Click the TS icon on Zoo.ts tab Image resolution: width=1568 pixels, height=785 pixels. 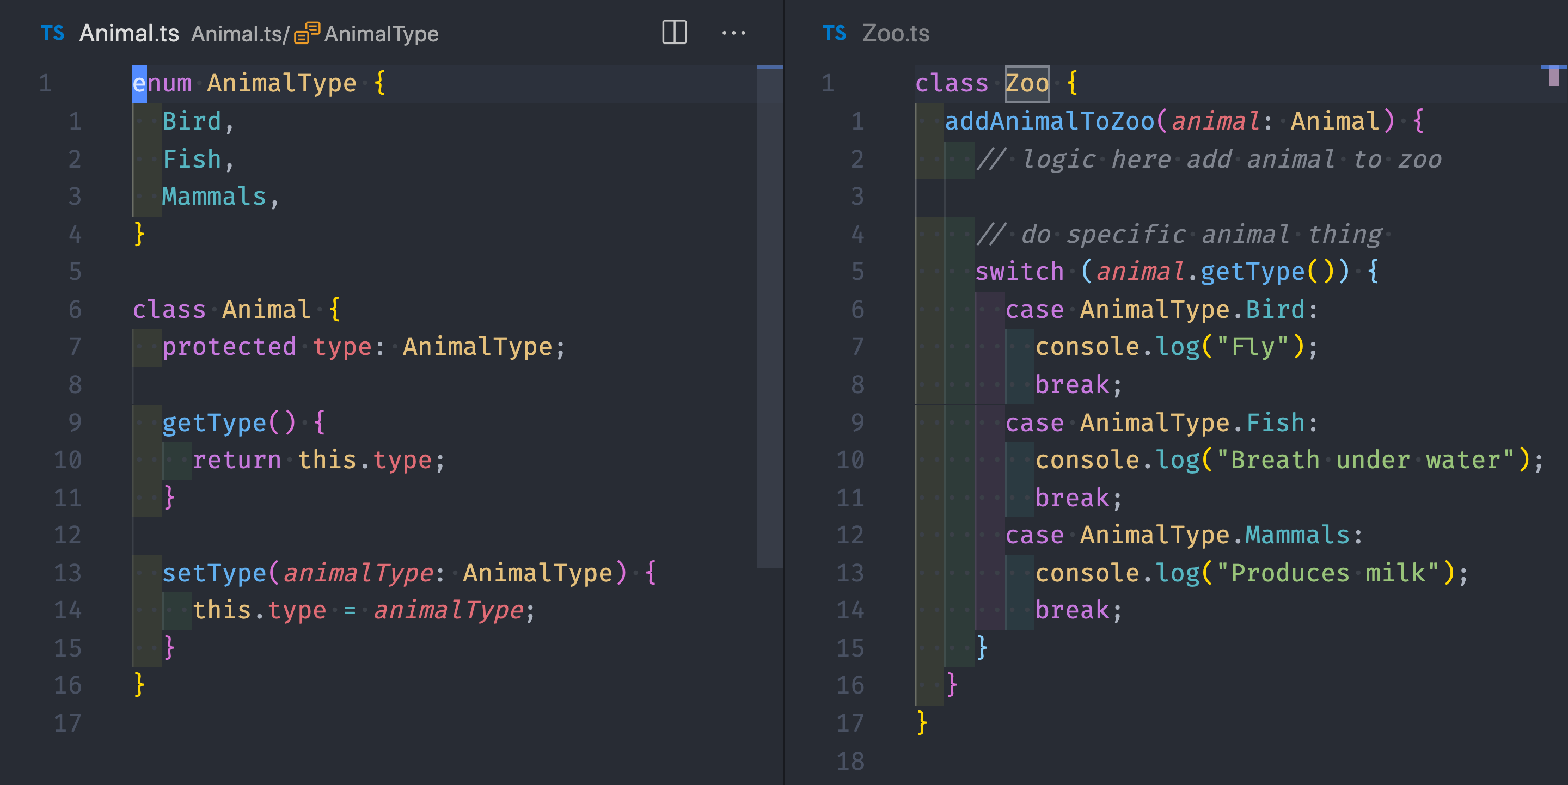pos(834,33)
